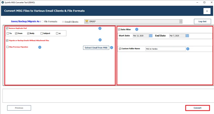Uncheck the From duplicate filter box
214x114 pixels.
point(16,33)
